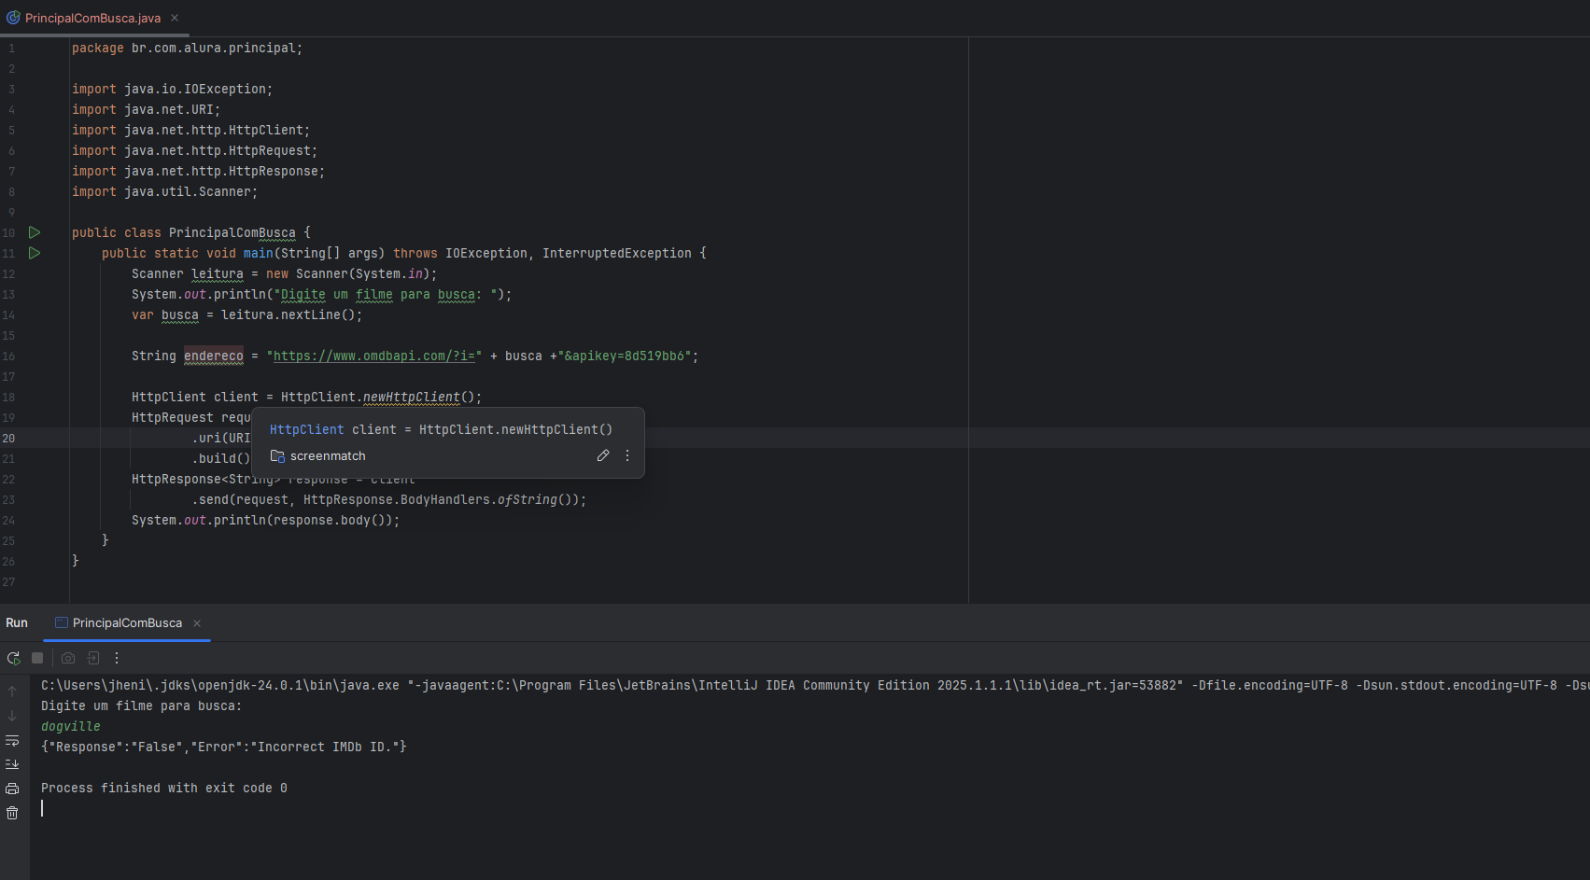
Task: Stop the running process with the stop icon
Action: pyautogui.click(x=37, y=658)
